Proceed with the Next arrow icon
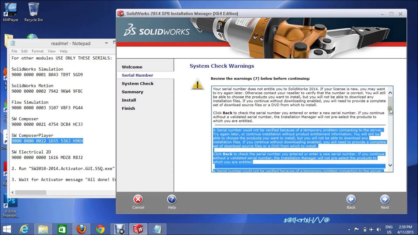The width and height of the screenshot is (418, 235). [x=385, y=199]
